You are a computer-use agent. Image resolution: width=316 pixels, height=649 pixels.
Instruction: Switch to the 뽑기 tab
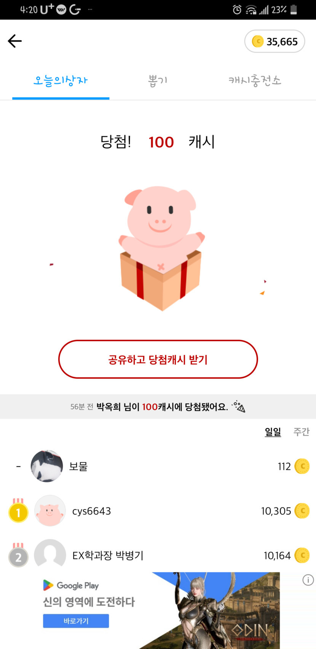(x=158, y=81)
